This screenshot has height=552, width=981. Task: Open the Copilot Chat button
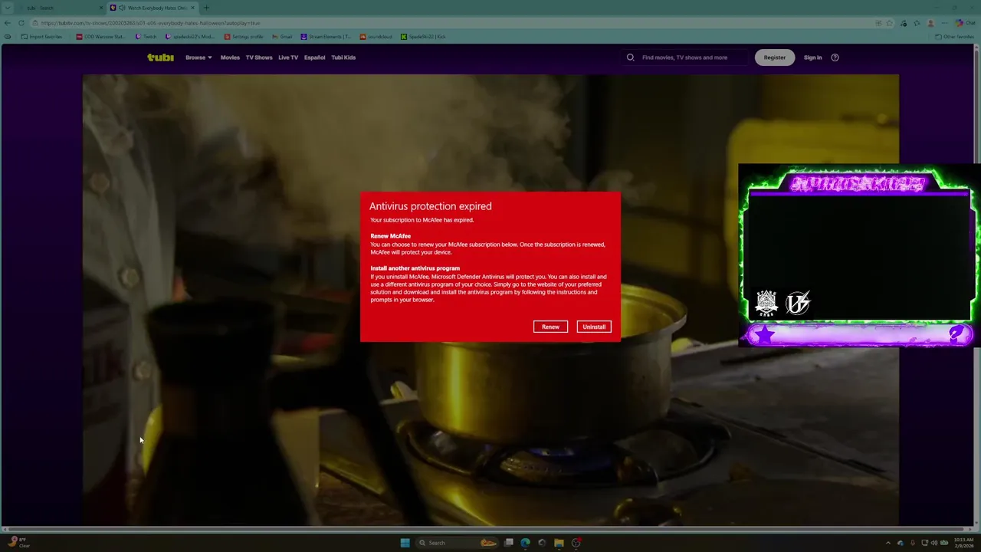[x=964, y=23]
